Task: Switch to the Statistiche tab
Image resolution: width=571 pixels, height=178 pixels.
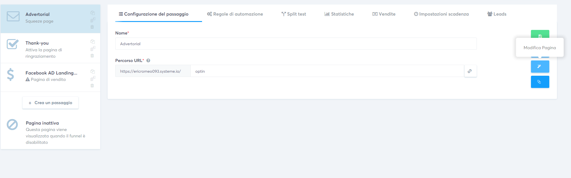Action: pyautogui.click(x=339, y=14)
